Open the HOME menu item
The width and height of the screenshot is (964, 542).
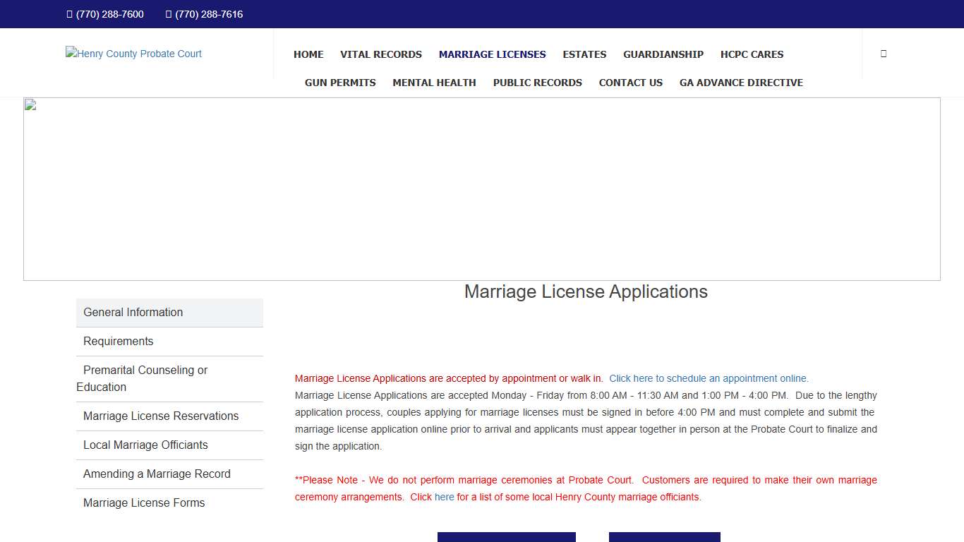click(308, 54)
